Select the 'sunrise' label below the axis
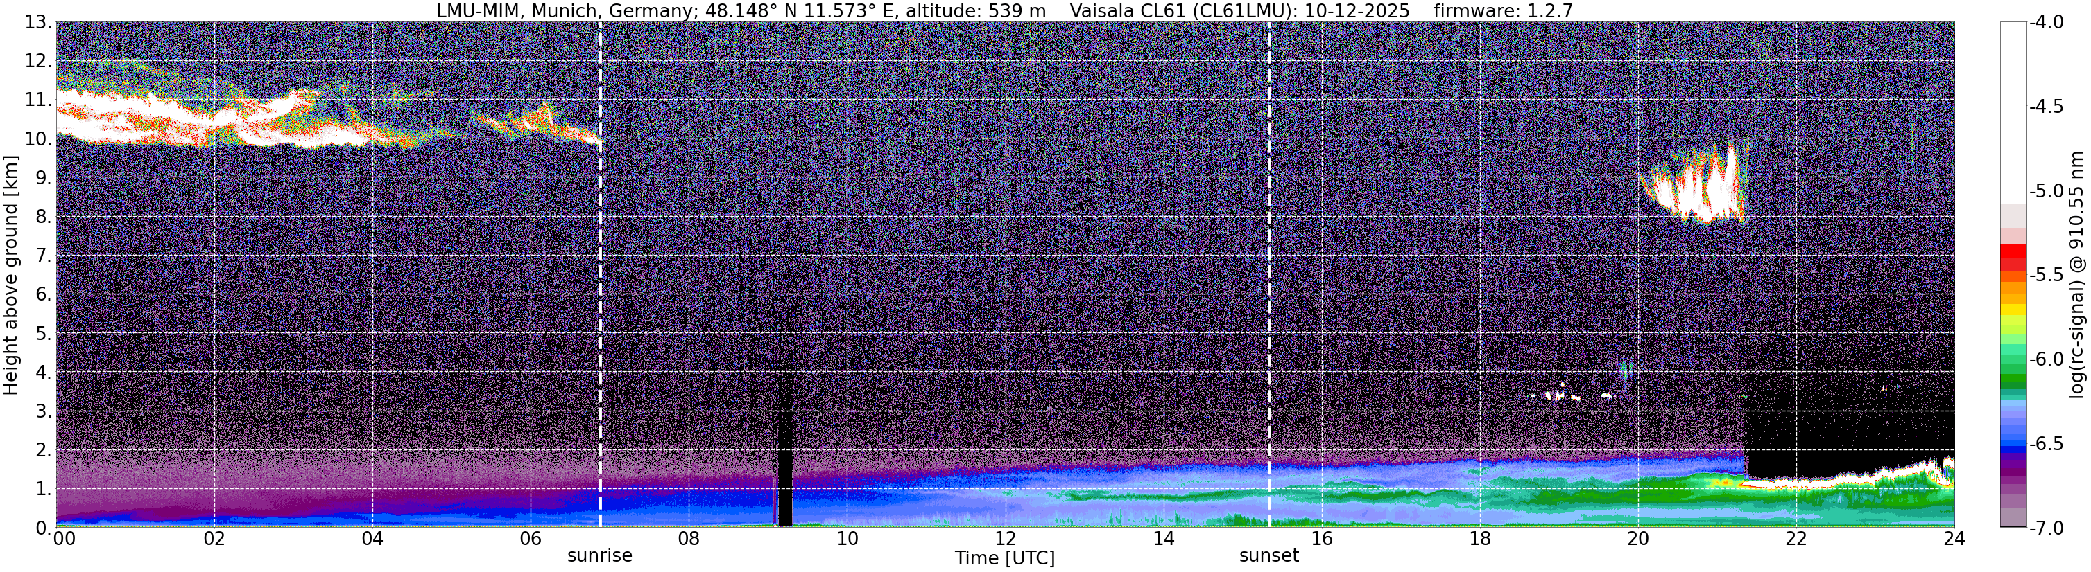This screenshot has height=572, width=2091. tap(599, 556)
